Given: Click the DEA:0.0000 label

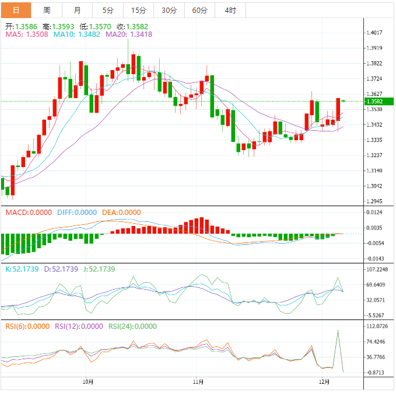Looking at the screenshot, I should click(x=121, y=213).
